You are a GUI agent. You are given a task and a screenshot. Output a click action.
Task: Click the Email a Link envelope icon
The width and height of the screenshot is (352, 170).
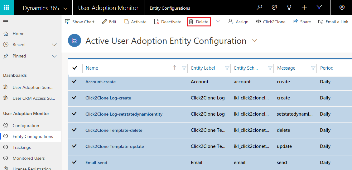[321, 22]
